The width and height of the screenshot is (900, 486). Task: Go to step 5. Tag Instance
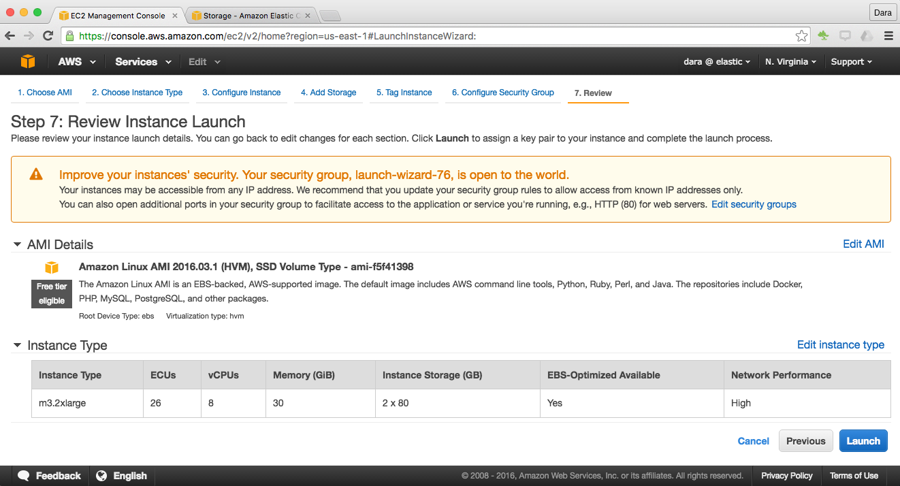click(404, 93)
